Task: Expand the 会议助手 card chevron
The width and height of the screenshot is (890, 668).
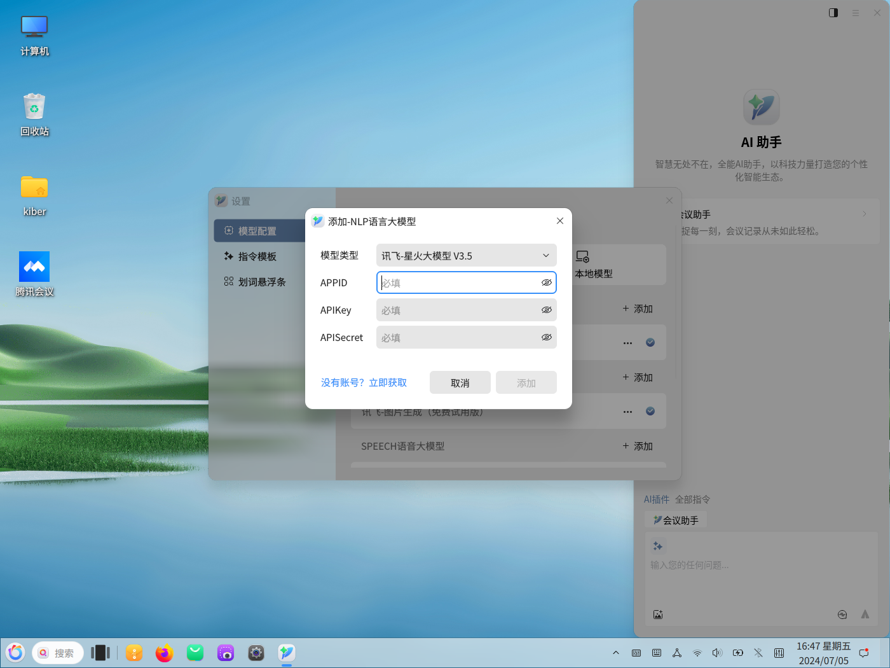Action: coord(865,214)
